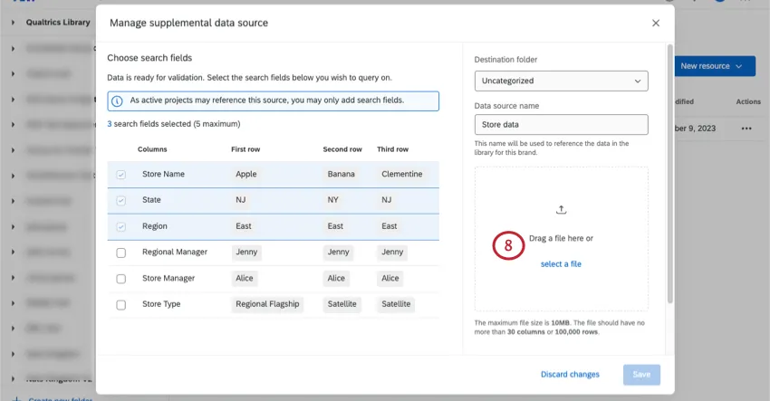Image resolution: width=770 pixels, height=401 pixels.
Task: Toggle the Region checkbox
Action: pyautogui.click(x=121, y=226)
